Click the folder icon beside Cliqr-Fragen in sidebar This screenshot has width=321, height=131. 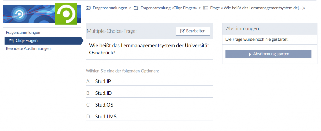click(x=11, y=41)
